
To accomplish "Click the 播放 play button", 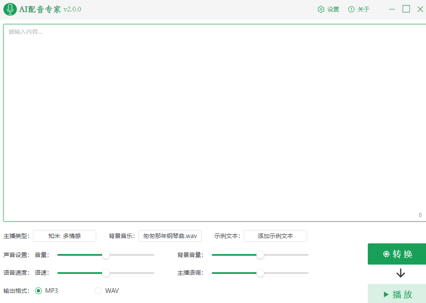I will click(x=397, y=294).
